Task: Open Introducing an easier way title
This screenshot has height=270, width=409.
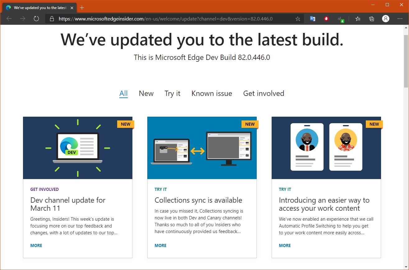Action: pos(324,204)
